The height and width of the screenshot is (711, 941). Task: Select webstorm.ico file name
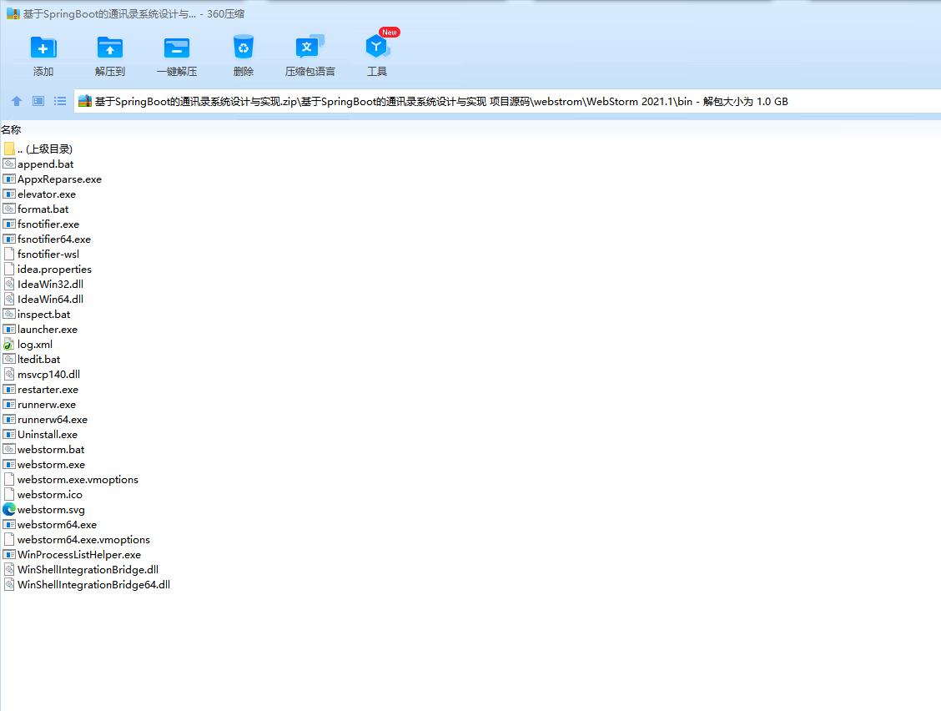coord(50,495)
